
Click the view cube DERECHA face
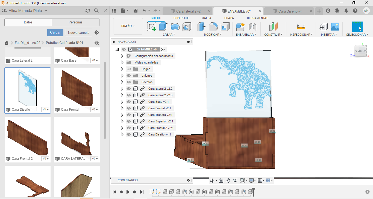coord(362,51)
